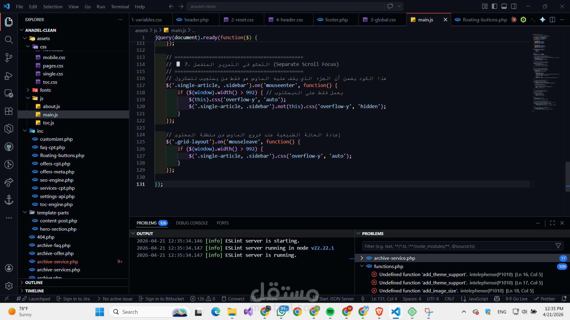Switch to the DEBUG CONSOLE tab

[x=192, y=223]
